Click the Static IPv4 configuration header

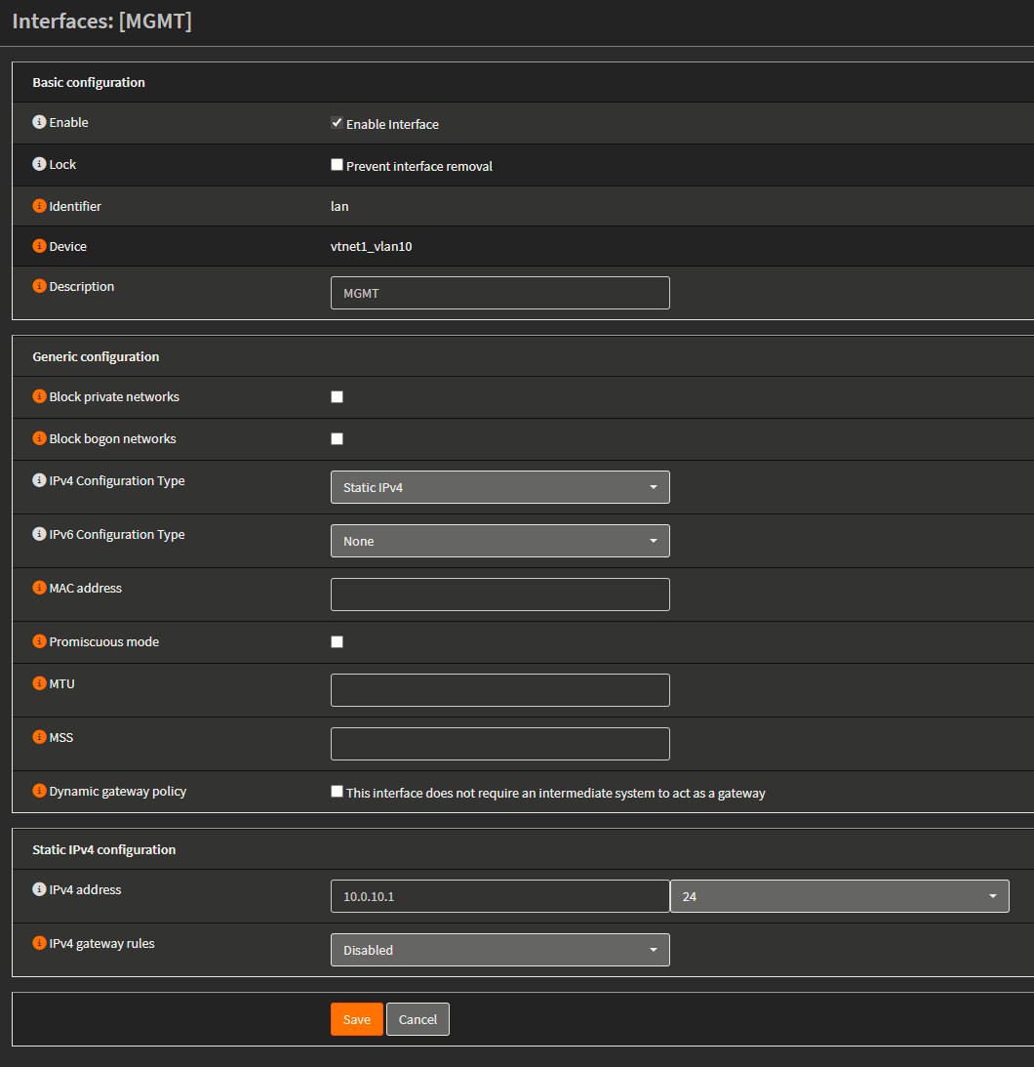tap(104, 849)
